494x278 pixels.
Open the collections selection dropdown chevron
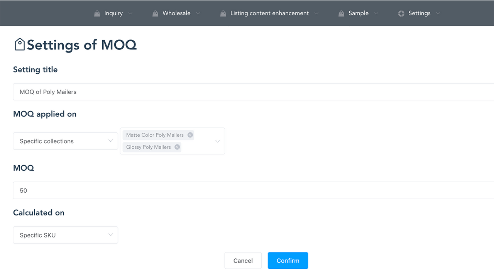(217, 141)
